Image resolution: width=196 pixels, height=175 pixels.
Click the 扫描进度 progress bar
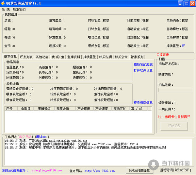point(175,90)
